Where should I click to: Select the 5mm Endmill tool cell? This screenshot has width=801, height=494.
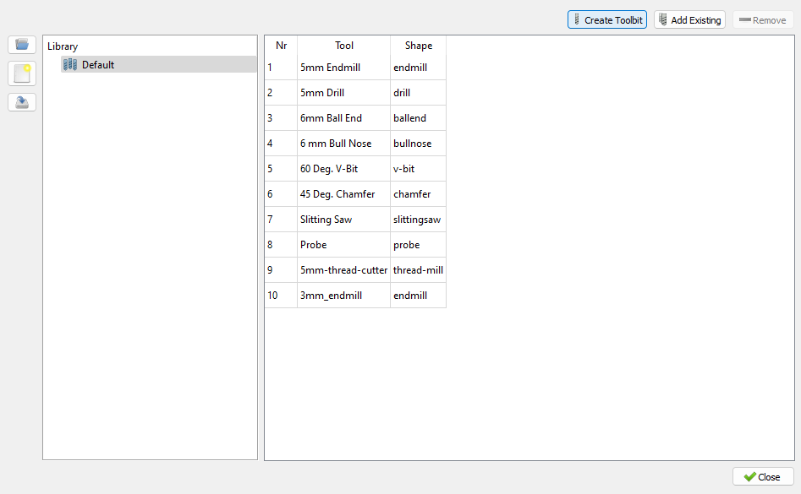tap(343, 68)
